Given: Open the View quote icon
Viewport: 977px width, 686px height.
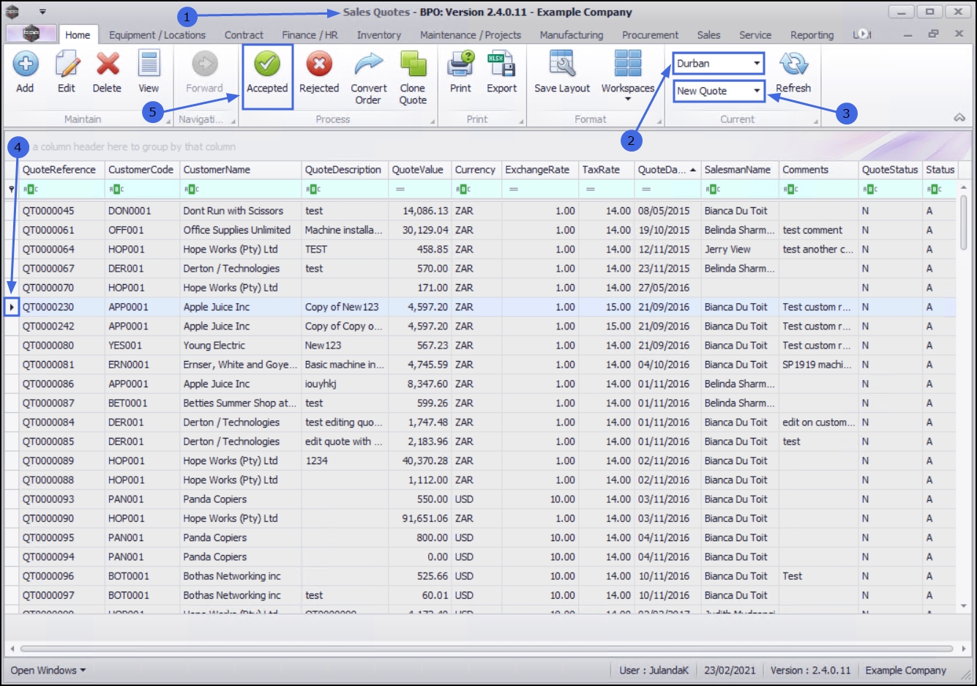Looking at the screenshot, I should (149, 64).
